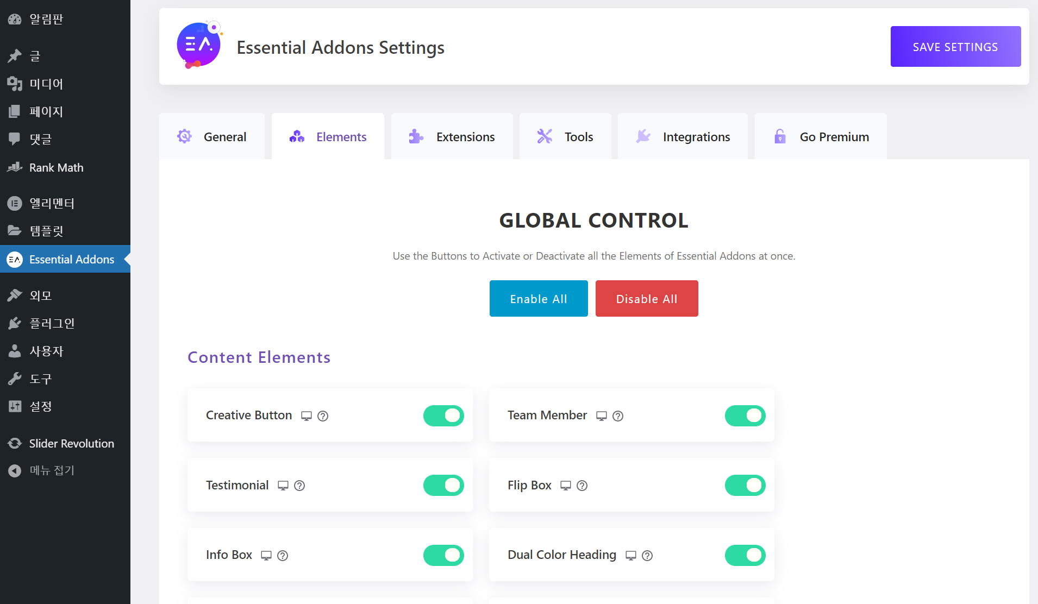Click the Enable All button
This screenshot has height=604, width=1038.
(539, 299)
